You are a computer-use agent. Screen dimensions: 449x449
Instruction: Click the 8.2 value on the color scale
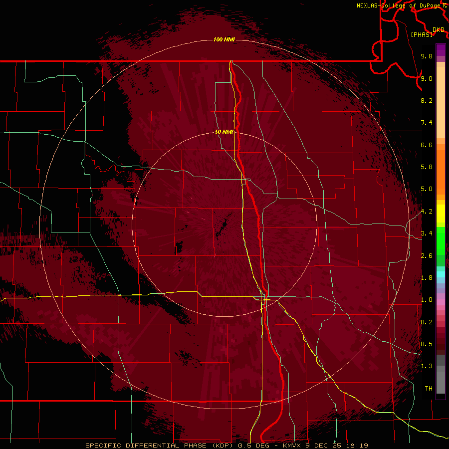[427, 100]
